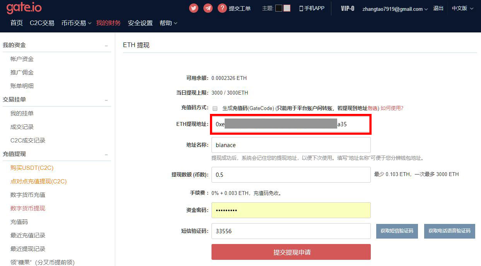Select the dark theme swatch
The width and height of the screenshot is (481, 266).
[279, 8]
